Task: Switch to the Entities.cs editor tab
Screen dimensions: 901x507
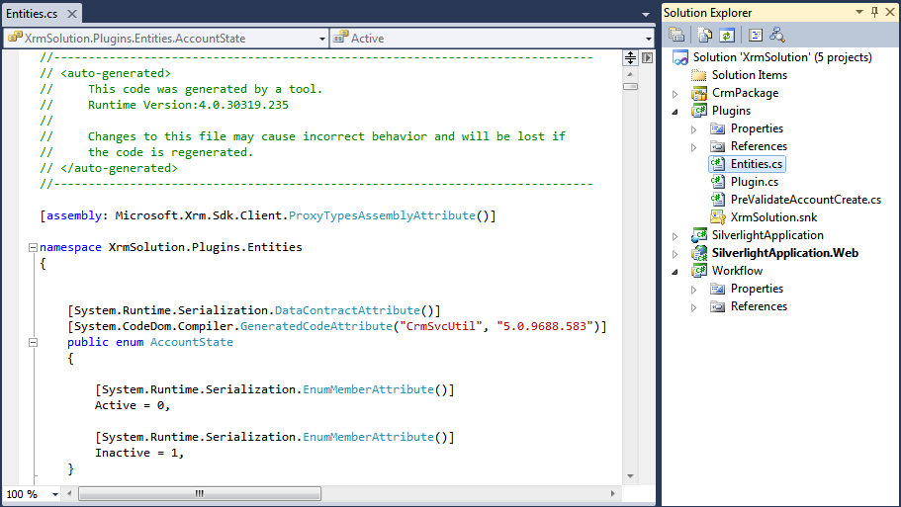Action: point(32,13)
